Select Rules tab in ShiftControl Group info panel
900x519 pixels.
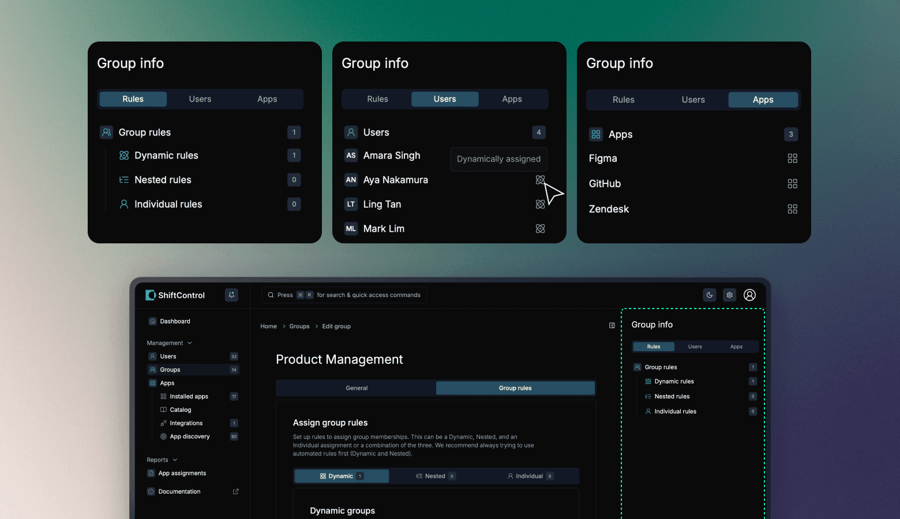tap(654, 347)
